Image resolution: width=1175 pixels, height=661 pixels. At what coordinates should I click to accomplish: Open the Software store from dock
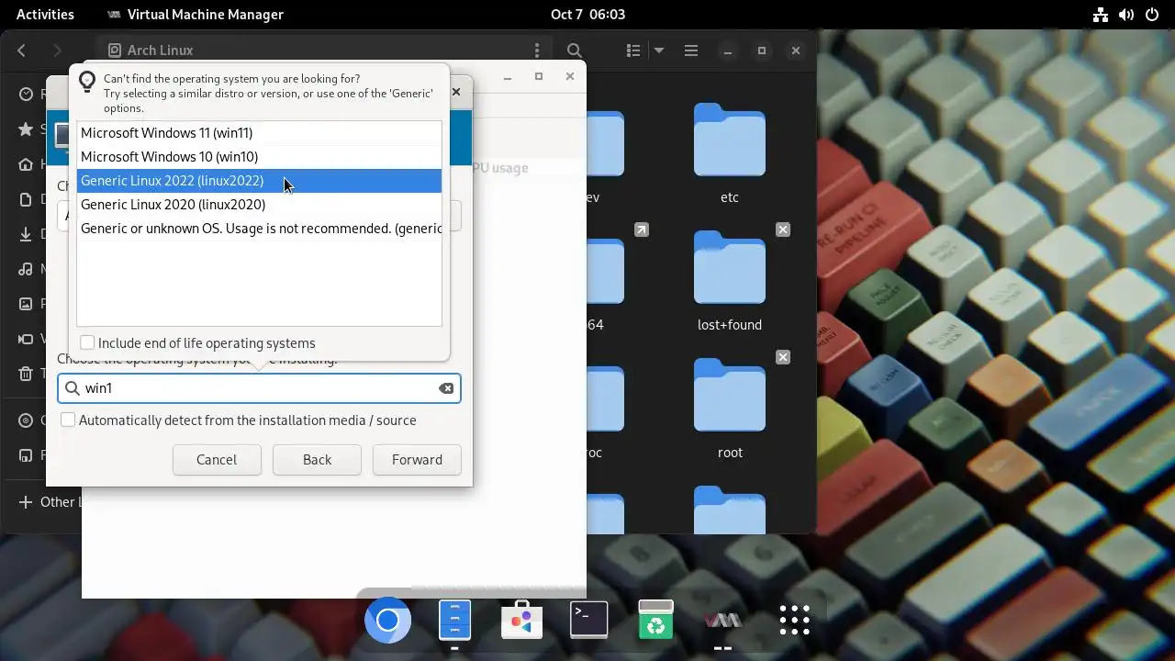point(521,622)
